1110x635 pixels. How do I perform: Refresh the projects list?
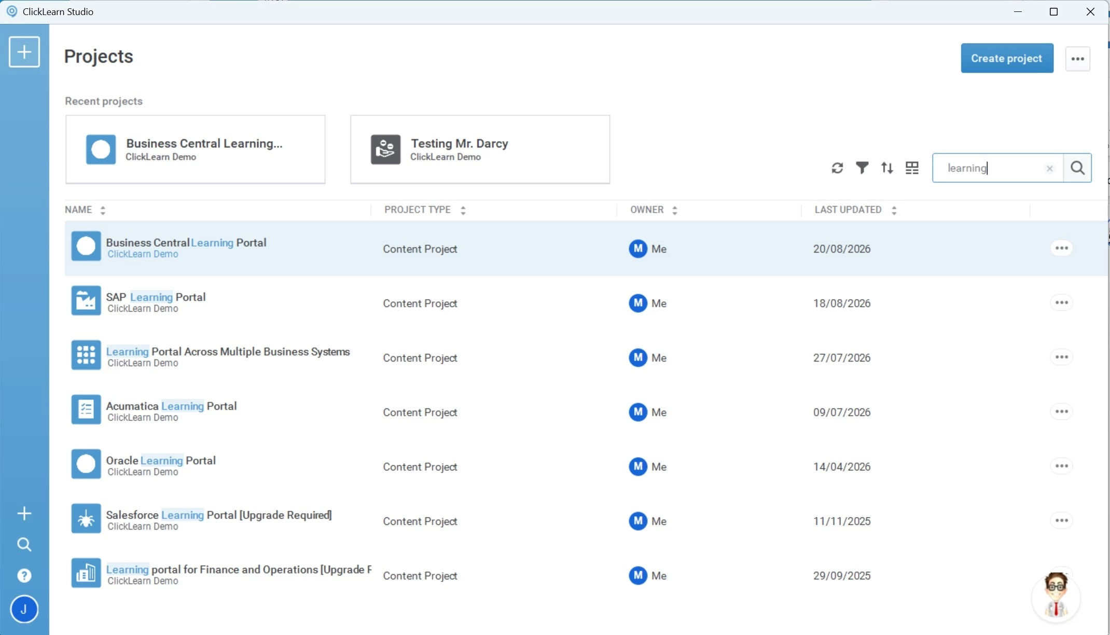837,168
